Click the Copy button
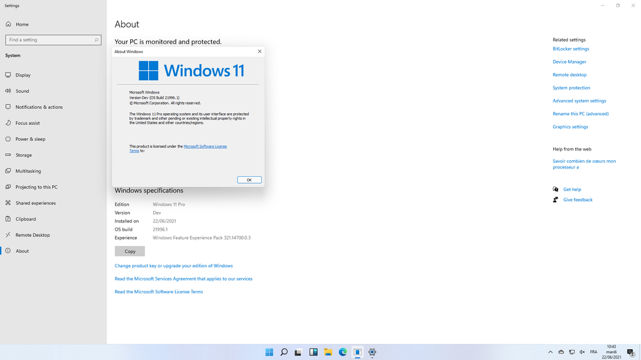Image resolution: width=641 pixels, height=360 pixels. point(130,251)
